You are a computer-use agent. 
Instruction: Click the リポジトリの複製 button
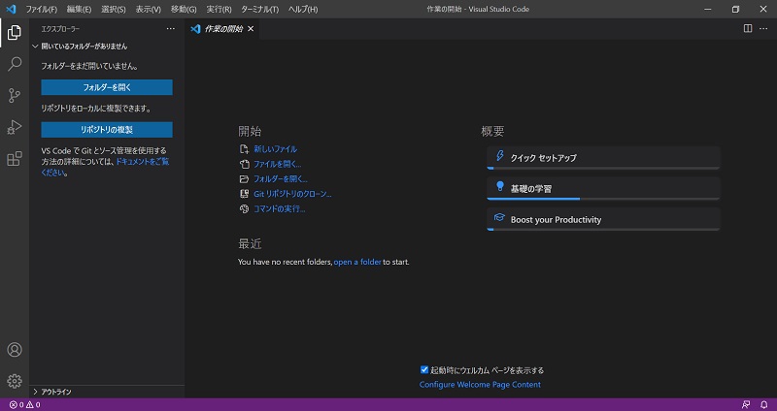pyautogui.click(x=107, y=130)
